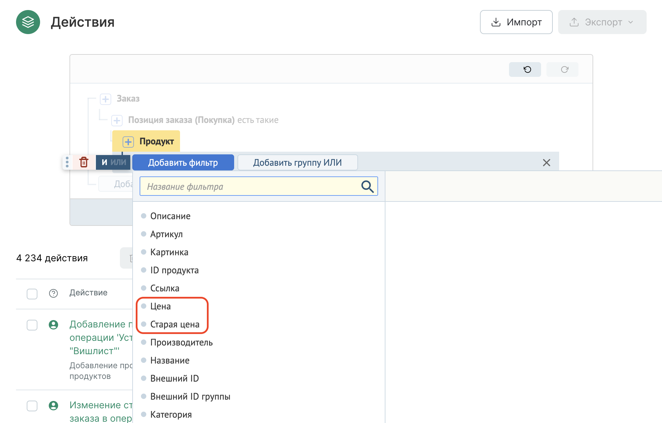The width and height of the screenshot is (662, 423).
Task: Expand the Позиция заказа plus icon
Action: coord(117,120)
